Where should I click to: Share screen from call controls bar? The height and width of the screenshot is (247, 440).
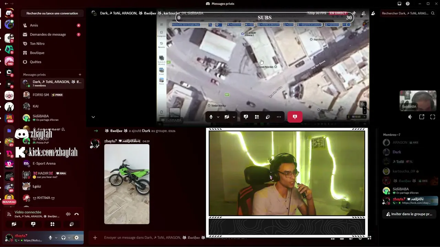pyautogui.click(x=246, y=117)
